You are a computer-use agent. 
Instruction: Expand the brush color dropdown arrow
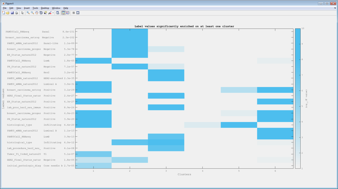coord(53,13)
